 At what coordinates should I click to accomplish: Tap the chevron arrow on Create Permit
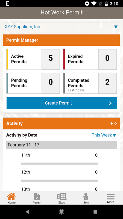point(110,103)
